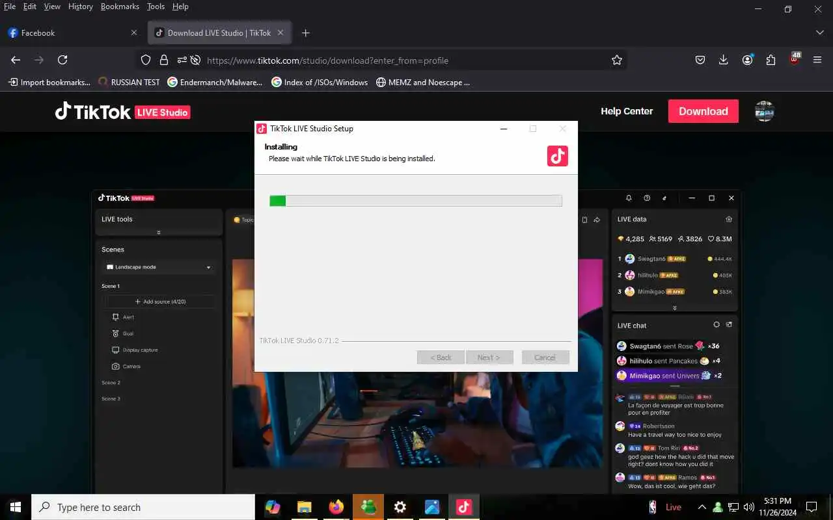
Task: Click the TikTok LIVE Studio logo
Action: pos(122,112)
